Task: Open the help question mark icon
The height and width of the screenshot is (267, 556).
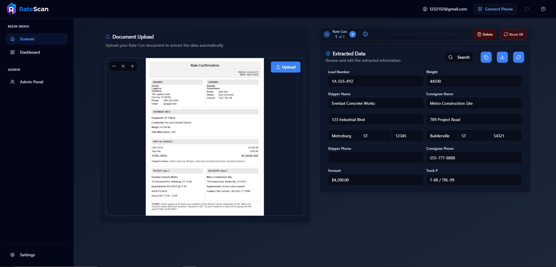Action: pyautogui.click(x=543, y=9)
